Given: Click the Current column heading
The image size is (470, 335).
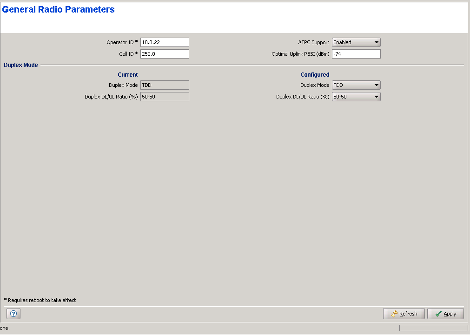Looking at the screenshot, I should pyautogui.click(x=128, y=75).
